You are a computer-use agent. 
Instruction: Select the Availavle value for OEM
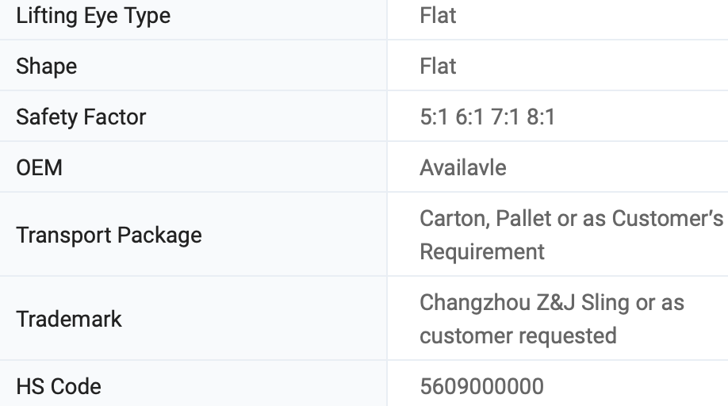463,167
